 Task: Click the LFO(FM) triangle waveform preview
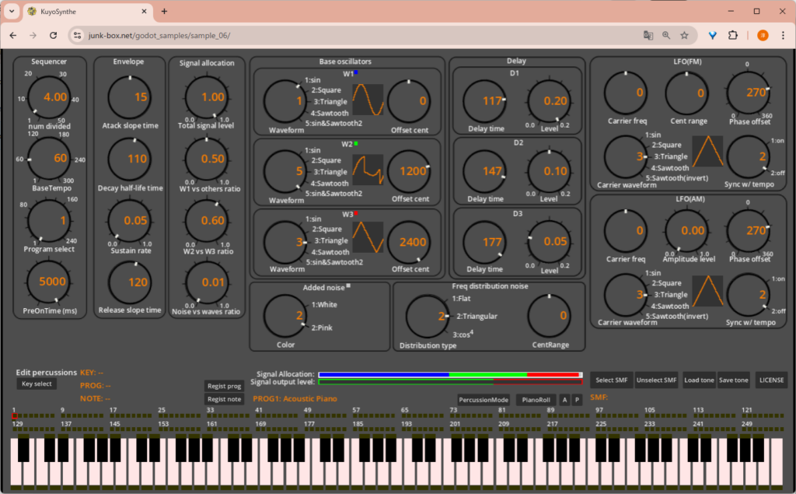click(x=708, y=151)
